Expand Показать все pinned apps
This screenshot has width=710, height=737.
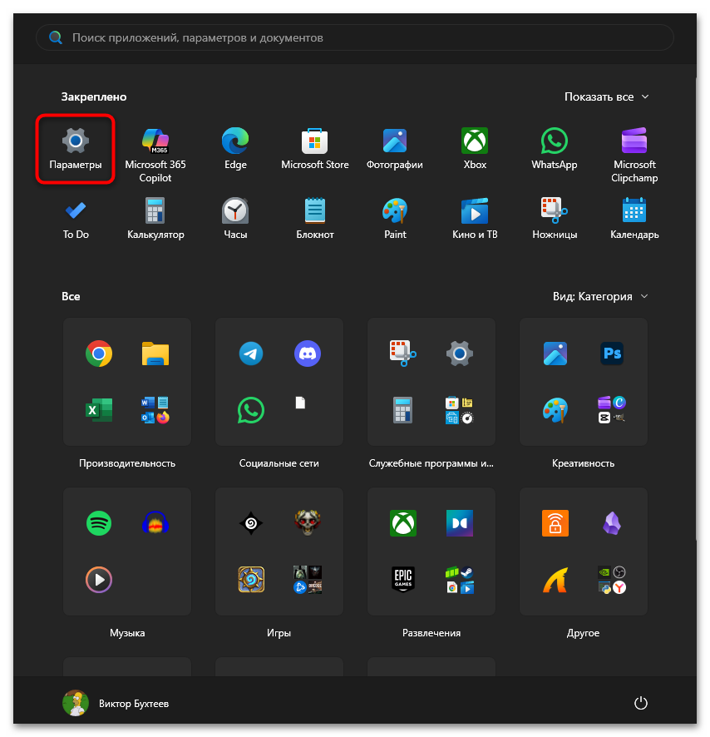pyautogui.click(x=606, y=96)
